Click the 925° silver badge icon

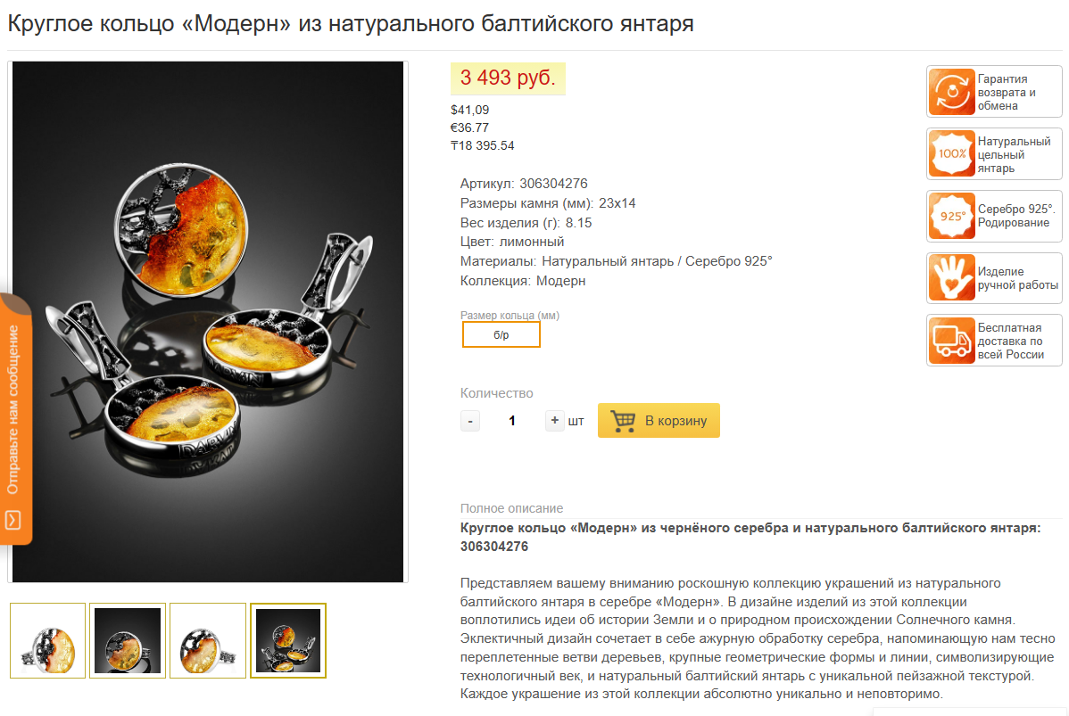(x=952, y=216)
